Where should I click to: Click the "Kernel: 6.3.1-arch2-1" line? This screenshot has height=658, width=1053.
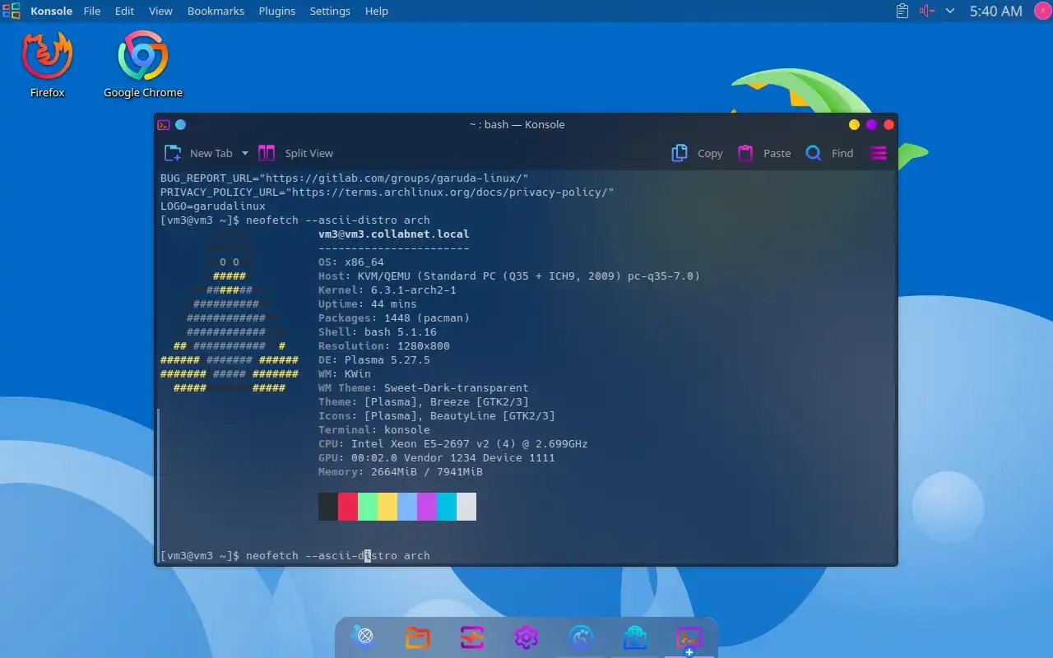(x=387, y=290)
